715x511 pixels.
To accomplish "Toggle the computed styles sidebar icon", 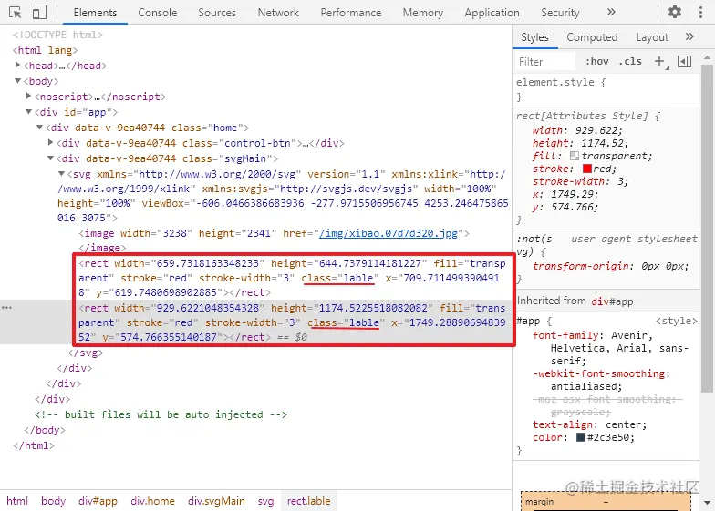I will pos(684,61).
